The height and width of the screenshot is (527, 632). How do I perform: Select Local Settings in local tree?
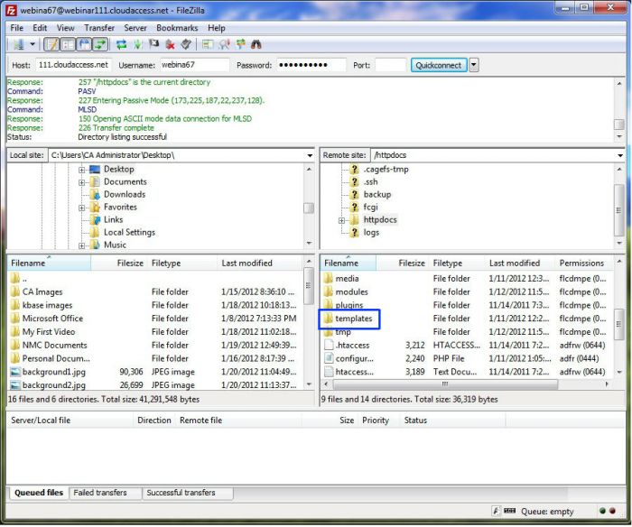pos(129,233)
